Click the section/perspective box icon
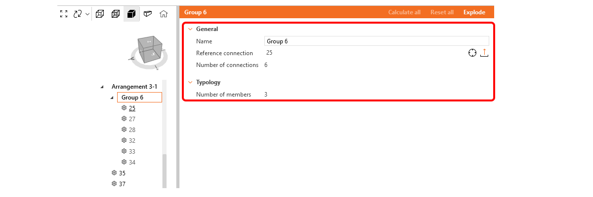Viewport: 593px width, 197px height. (147, 14)
